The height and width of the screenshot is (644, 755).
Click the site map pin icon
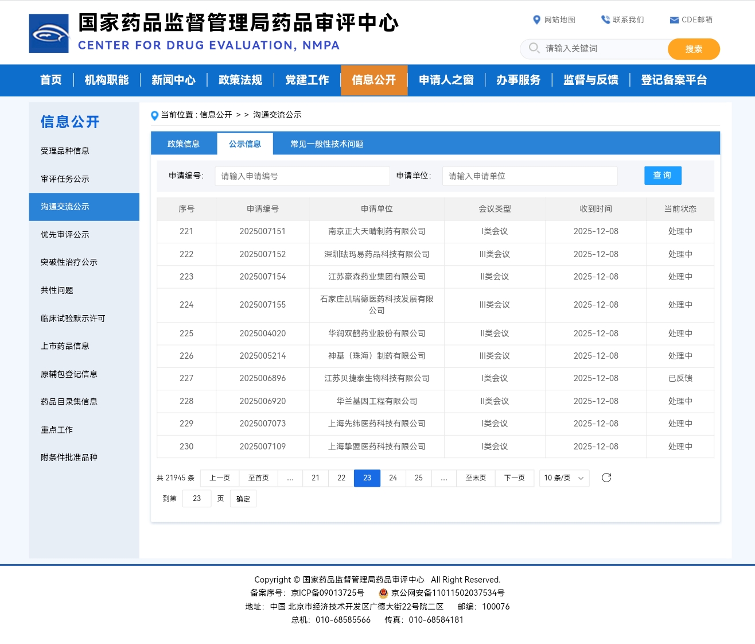(536, 20)
